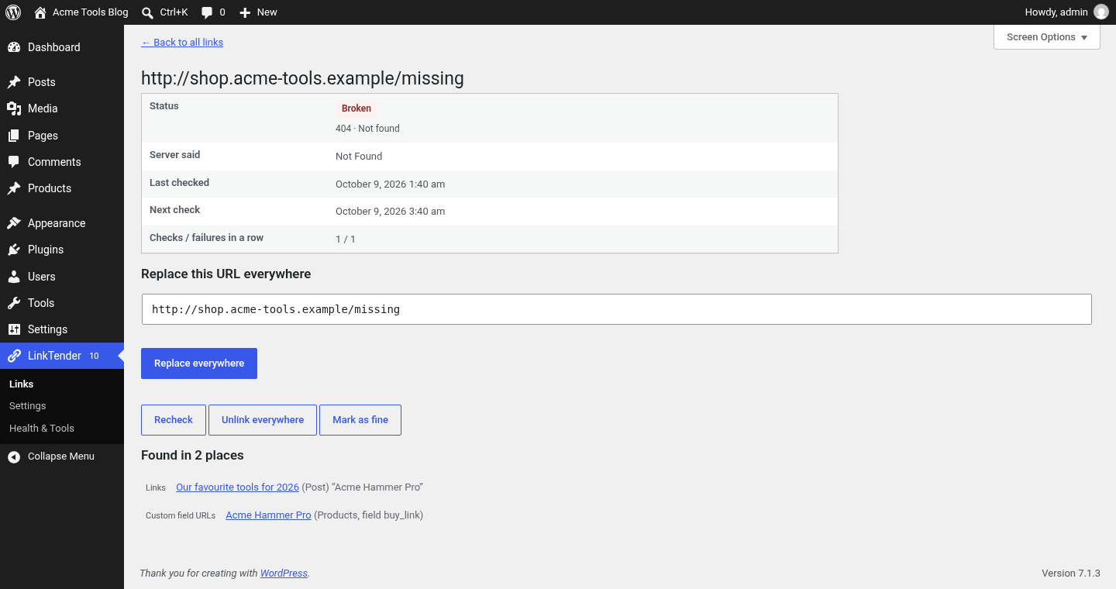Click the 'October 9, 2026 1:40 am' value
The image size is (1116, 589).
pyautogui.click(x=390, y=184)
